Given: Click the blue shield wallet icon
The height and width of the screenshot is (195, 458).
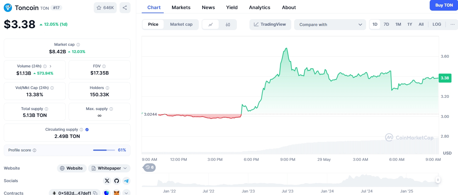Looking at the screenshot, I should click(107, 193).
